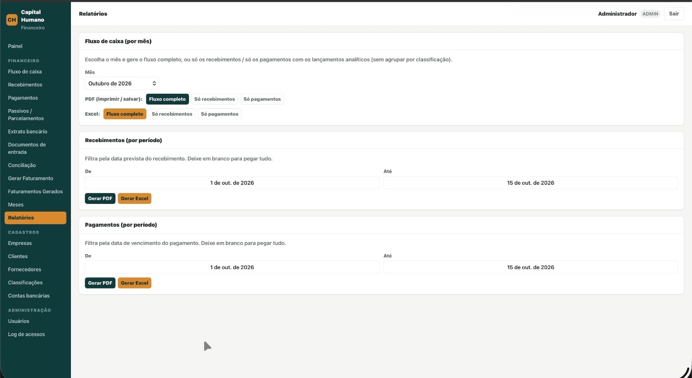Select the Recebimentos De date field

pos(232,183)
